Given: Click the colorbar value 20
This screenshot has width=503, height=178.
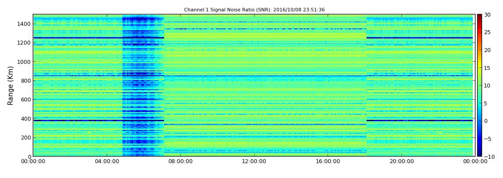Looking at the screenshot, I should point(488,50).
